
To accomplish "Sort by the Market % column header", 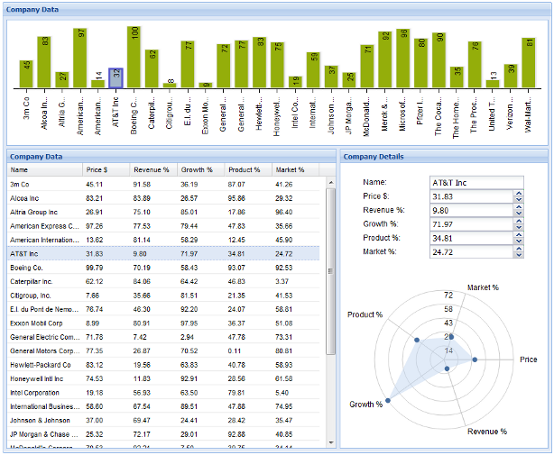I will 295,169.
